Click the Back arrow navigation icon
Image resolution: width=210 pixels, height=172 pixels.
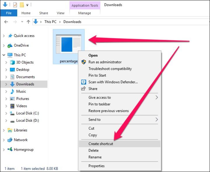(6, 22)
